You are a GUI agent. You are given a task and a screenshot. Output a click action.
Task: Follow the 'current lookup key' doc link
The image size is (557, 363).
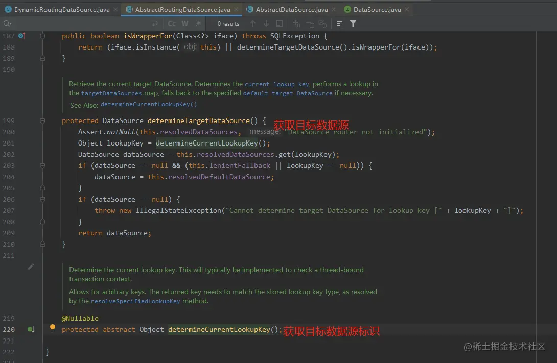point(277,84)
